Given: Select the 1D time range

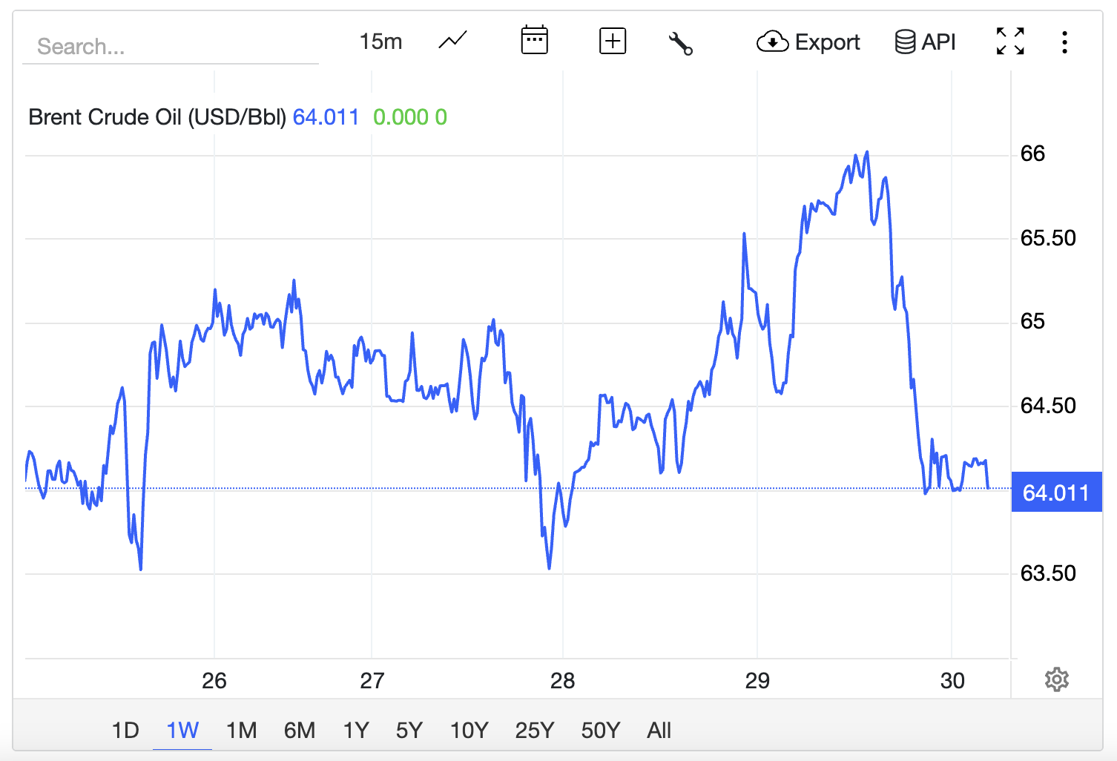Looking at the screenshot, I should [125, 731].
